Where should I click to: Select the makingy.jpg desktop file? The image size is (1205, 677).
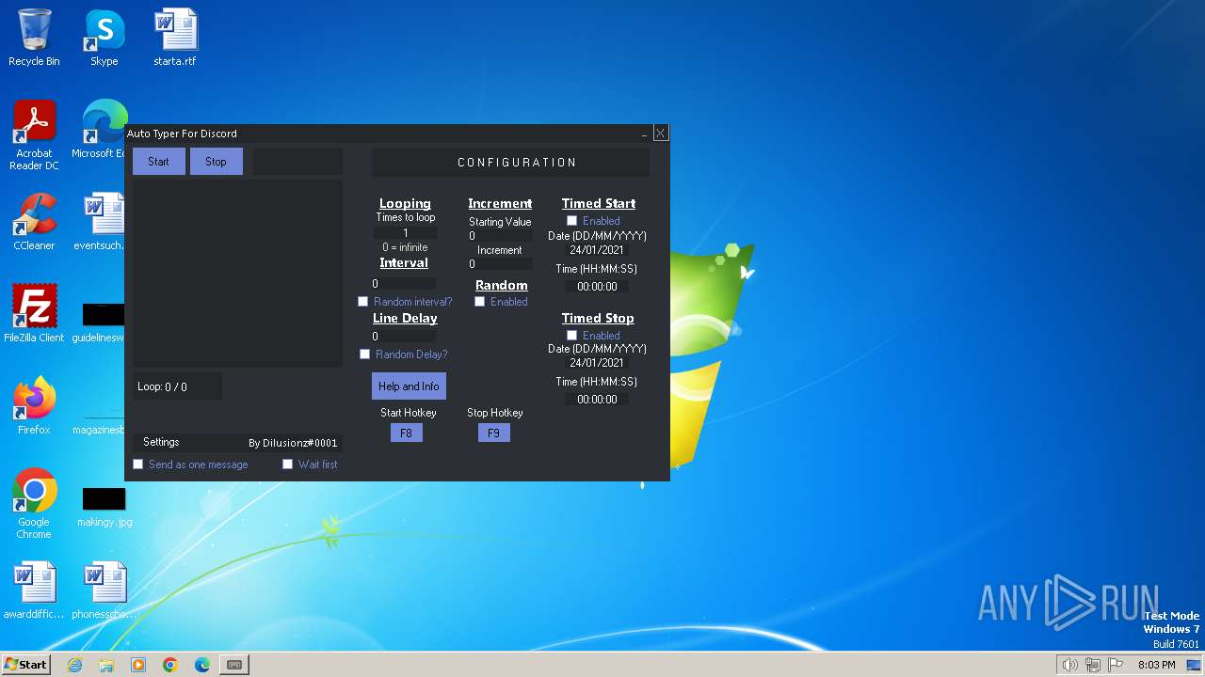click(x=104, y=506)
